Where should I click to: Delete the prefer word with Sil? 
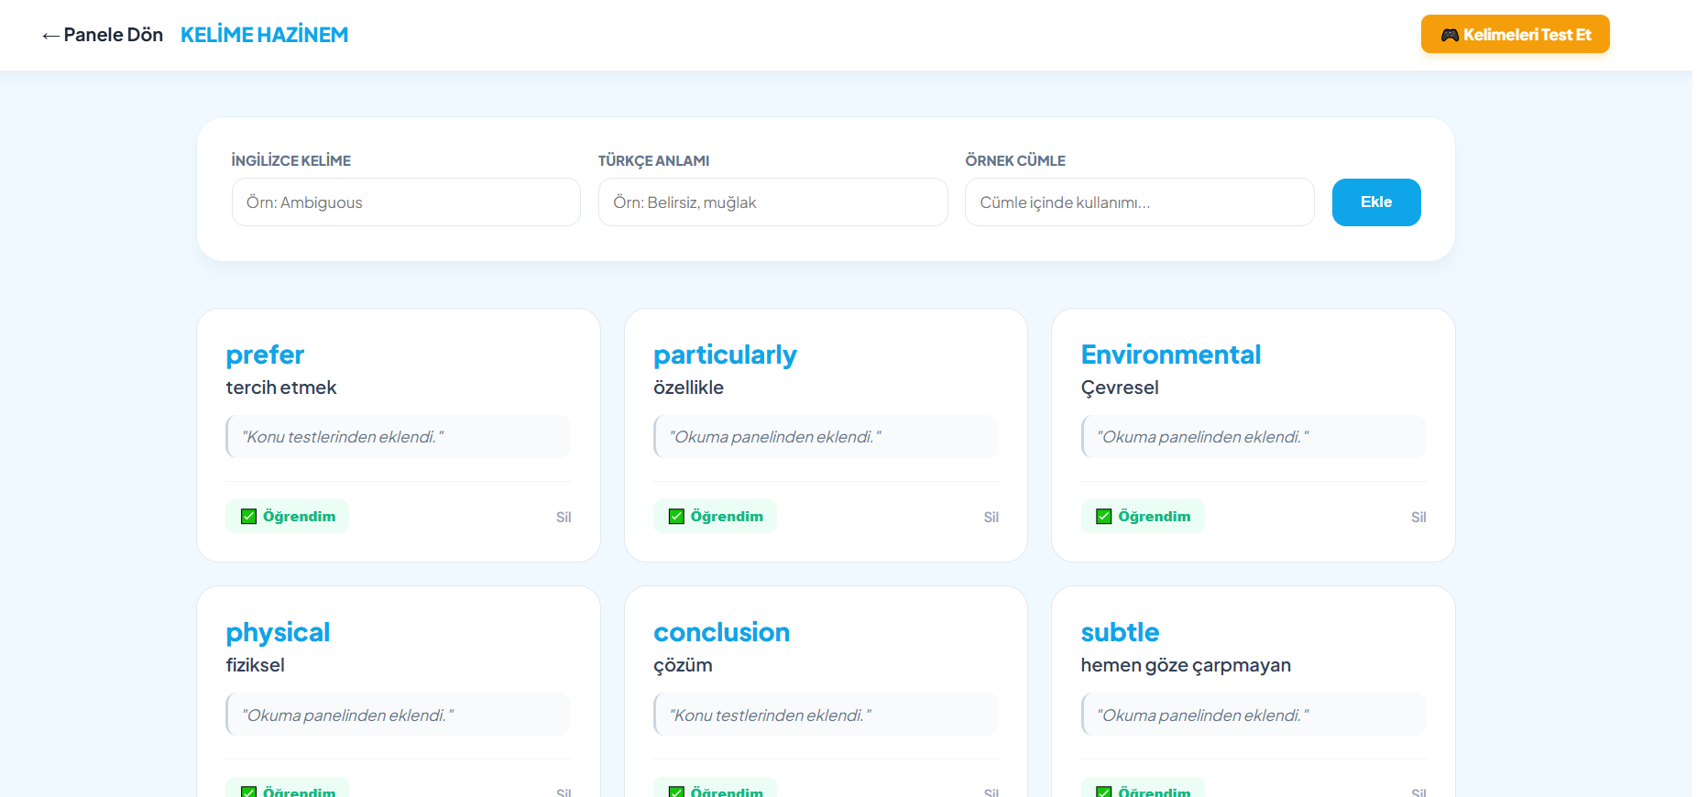point(564,518)
